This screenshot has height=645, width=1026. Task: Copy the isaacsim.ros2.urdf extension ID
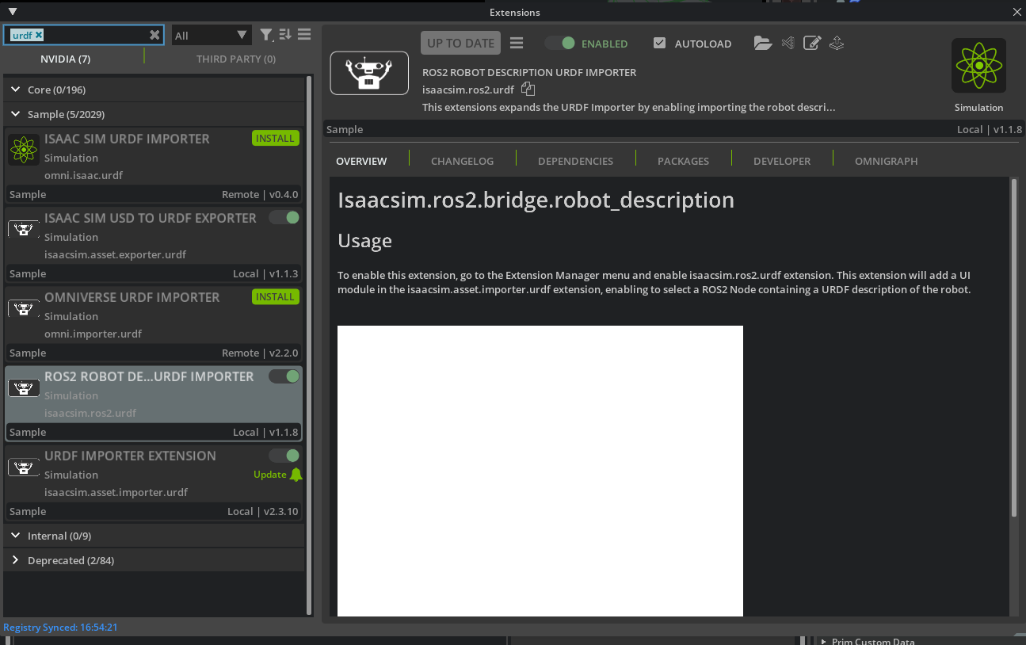528,90
